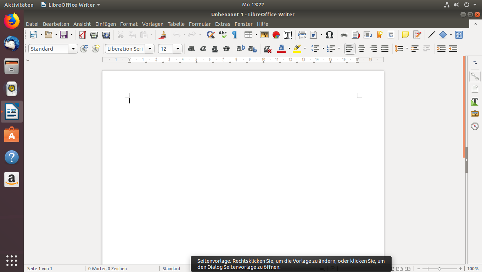Insert the diamond basic shape

443,35
